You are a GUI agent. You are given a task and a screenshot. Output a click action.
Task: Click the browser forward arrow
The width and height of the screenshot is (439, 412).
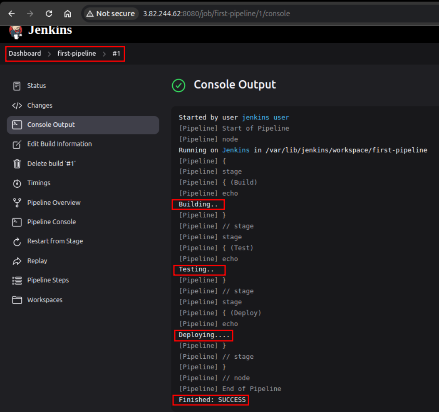[x=30, y=13]
